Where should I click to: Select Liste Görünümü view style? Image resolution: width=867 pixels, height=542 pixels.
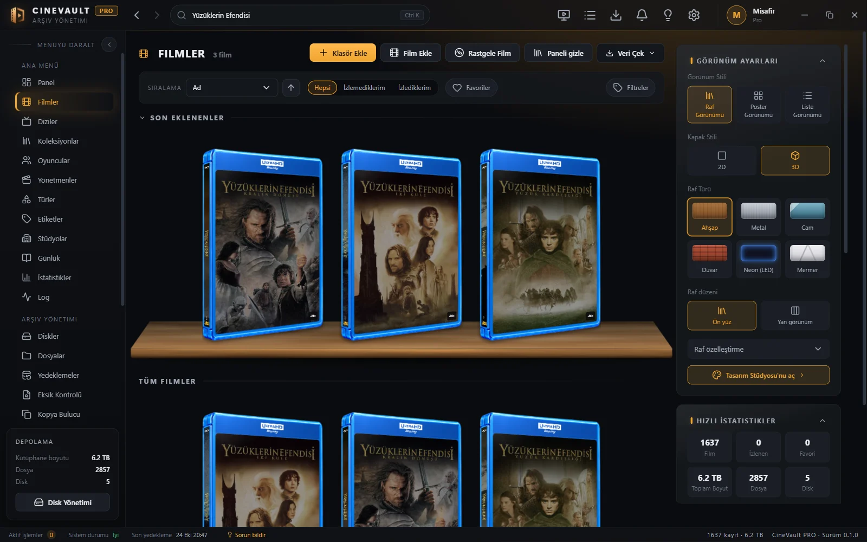[x=807, y=105]
